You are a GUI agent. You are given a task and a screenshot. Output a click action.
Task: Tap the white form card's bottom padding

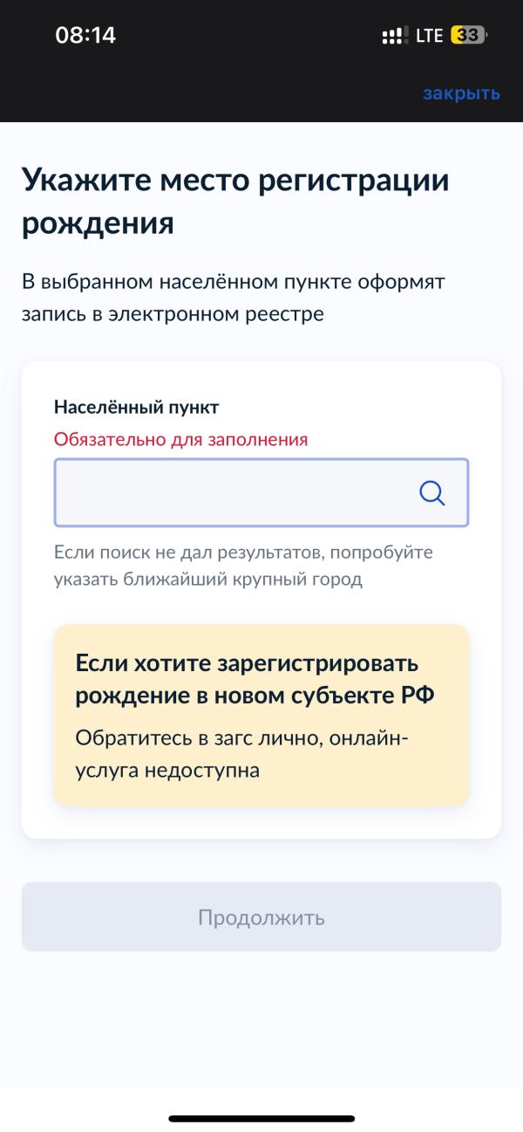(261, 822)
